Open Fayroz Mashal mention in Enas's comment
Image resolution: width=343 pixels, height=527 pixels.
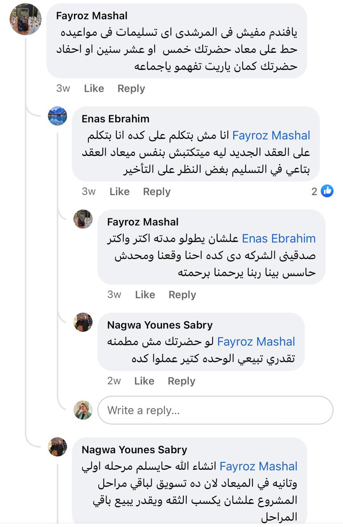click(x=271, y=135)
